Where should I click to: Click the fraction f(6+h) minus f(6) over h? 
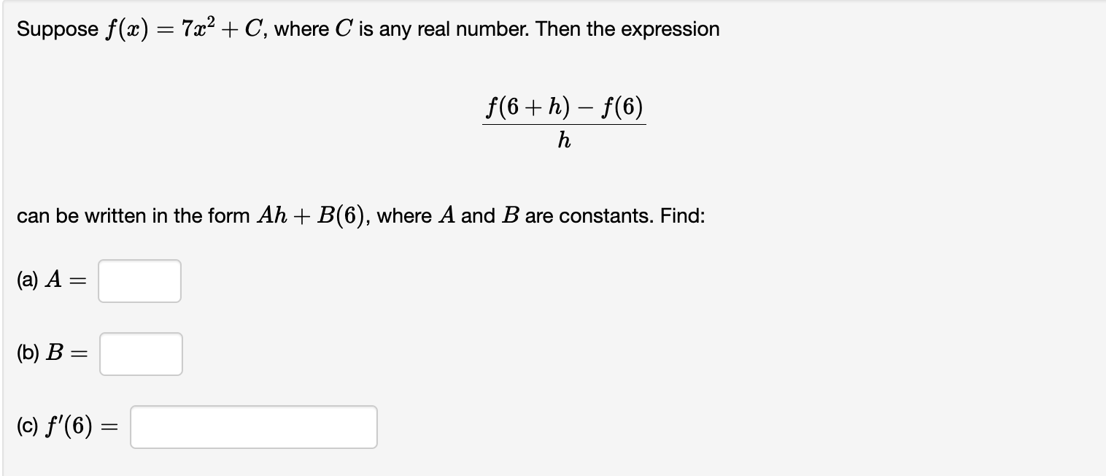pos(564,120)
